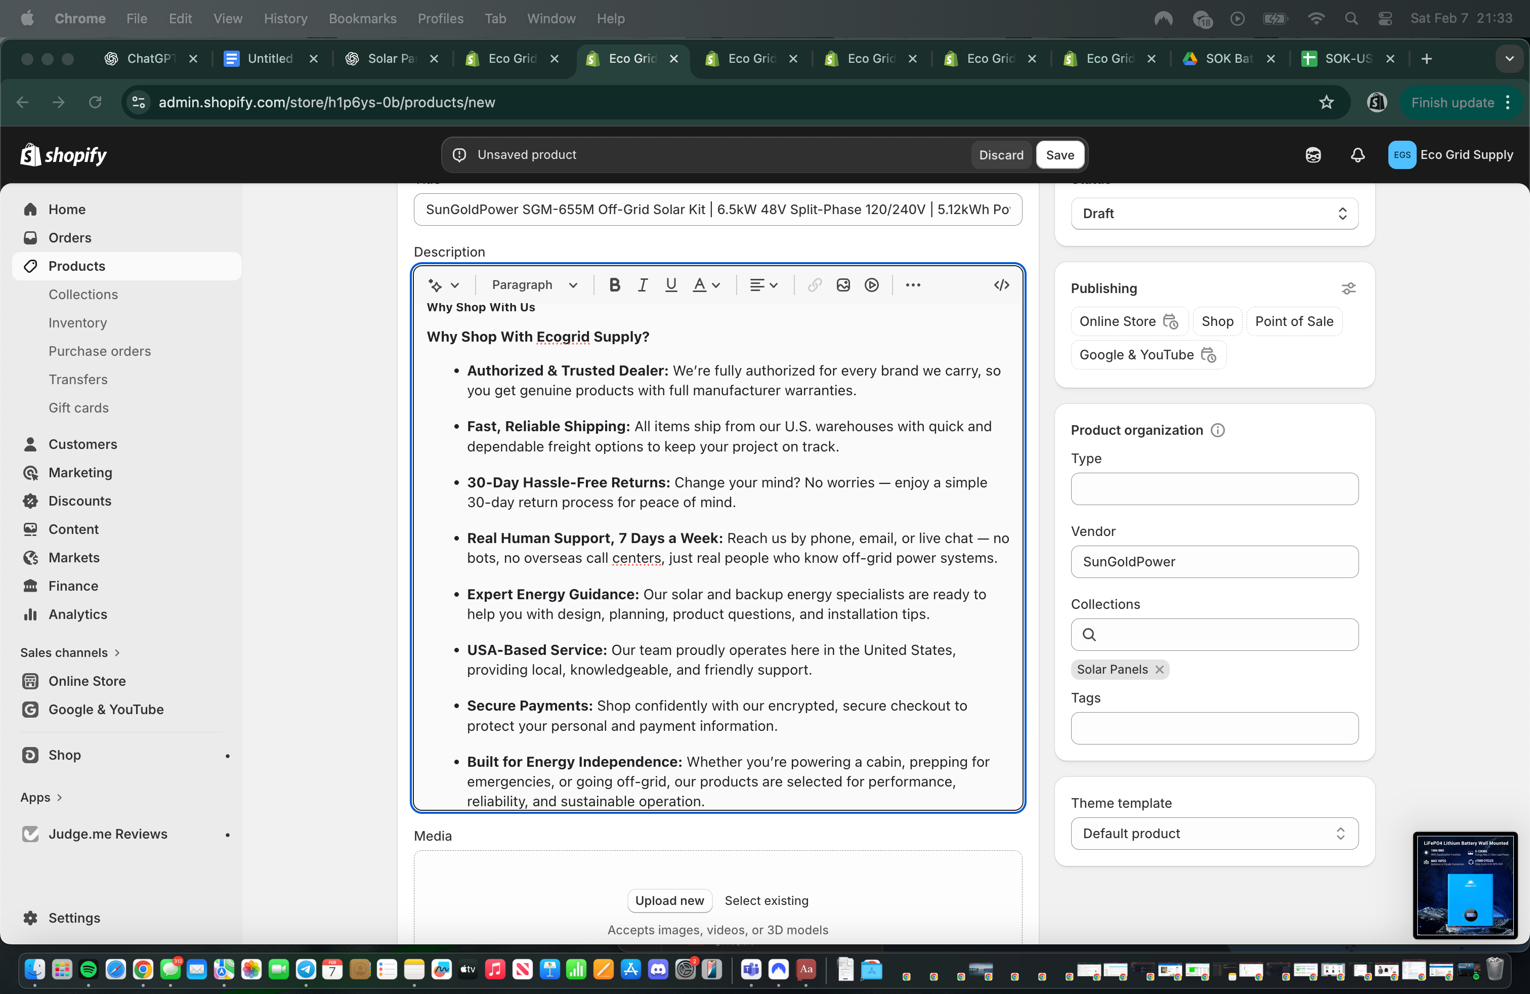Image resolution: width=1530 pixels, height=994 pixels.
Task: Open Spotlight search in menu bar
Action: click(x=1351, y=19)
